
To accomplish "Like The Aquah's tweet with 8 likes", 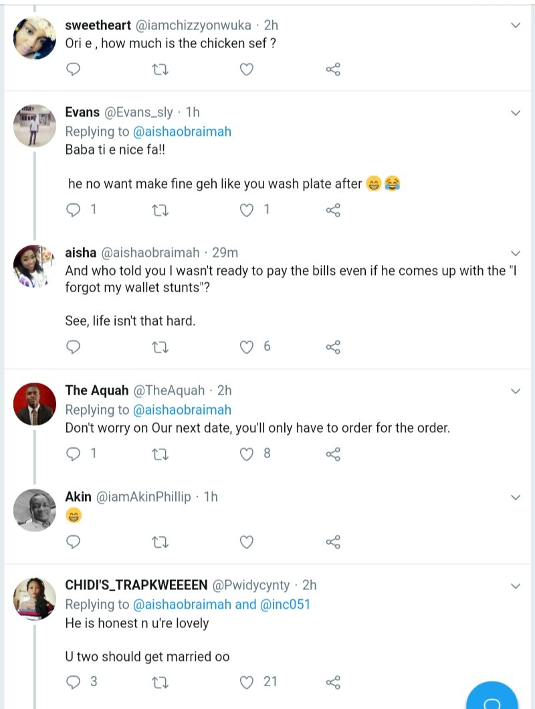I will [x=247, y=453].
